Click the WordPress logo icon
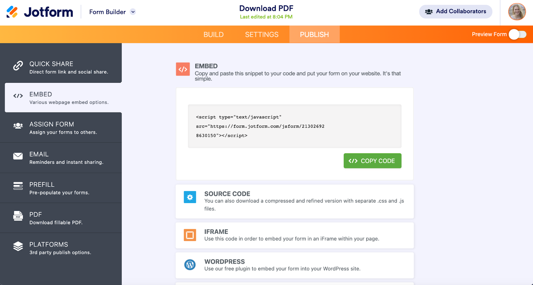Image resolution: width=533 pixels, height=285 pixels. (190, 265)
